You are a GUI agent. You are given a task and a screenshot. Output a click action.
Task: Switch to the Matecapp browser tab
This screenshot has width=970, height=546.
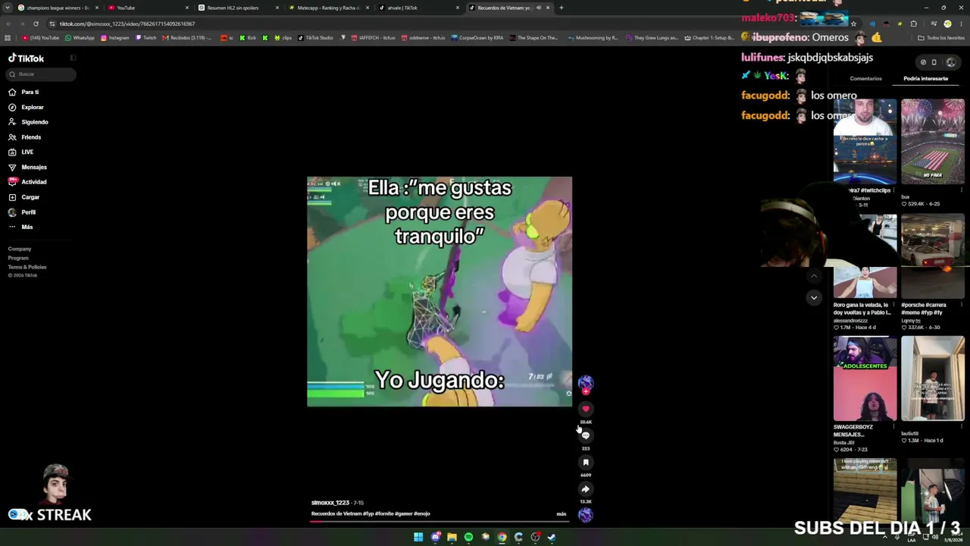[x=328, y=8]
